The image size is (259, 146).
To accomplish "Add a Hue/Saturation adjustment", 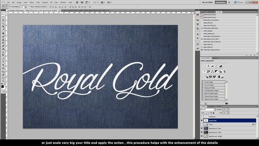I will [208, 71].
